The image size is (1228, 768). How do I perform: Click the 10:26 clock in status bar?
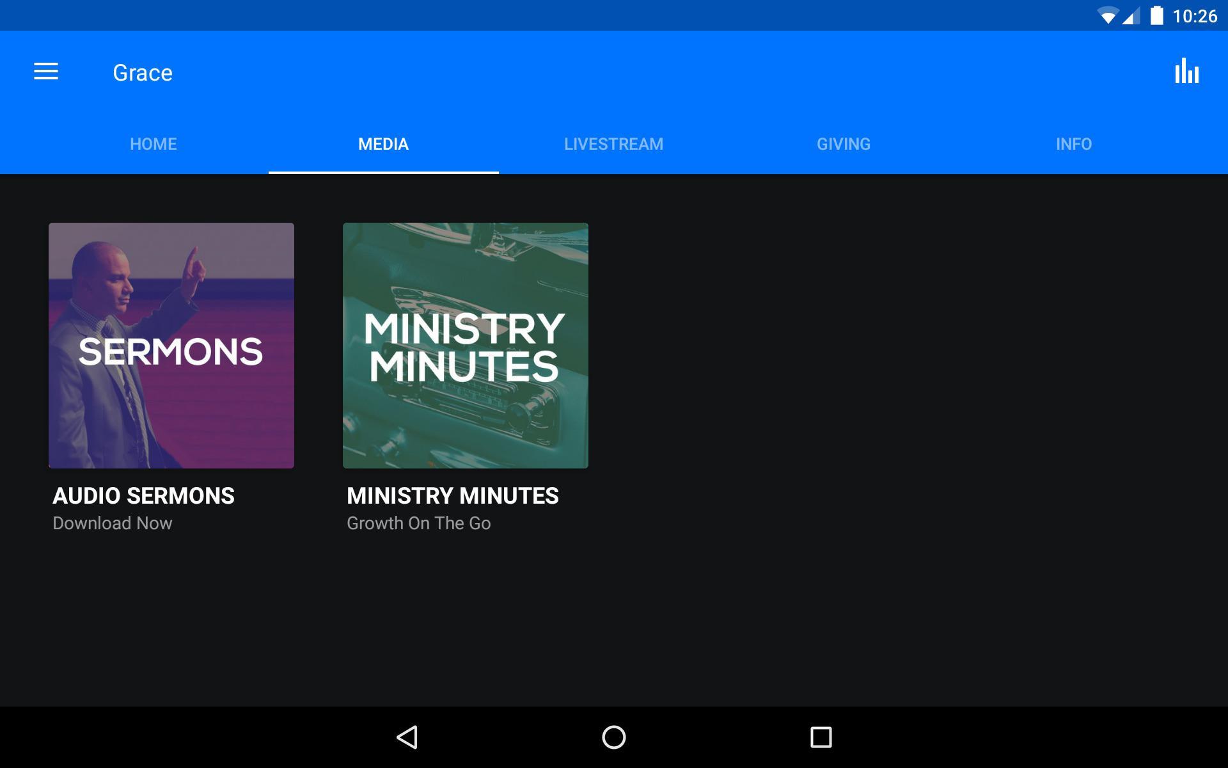1195,16
